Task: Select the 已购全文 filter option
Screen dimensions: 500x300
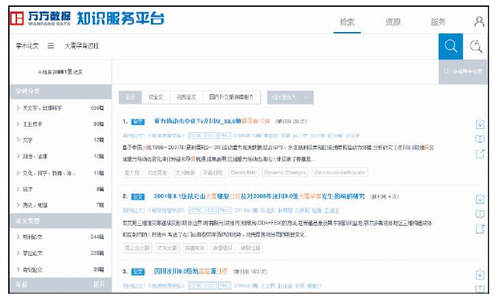Action: coord(186,97)
